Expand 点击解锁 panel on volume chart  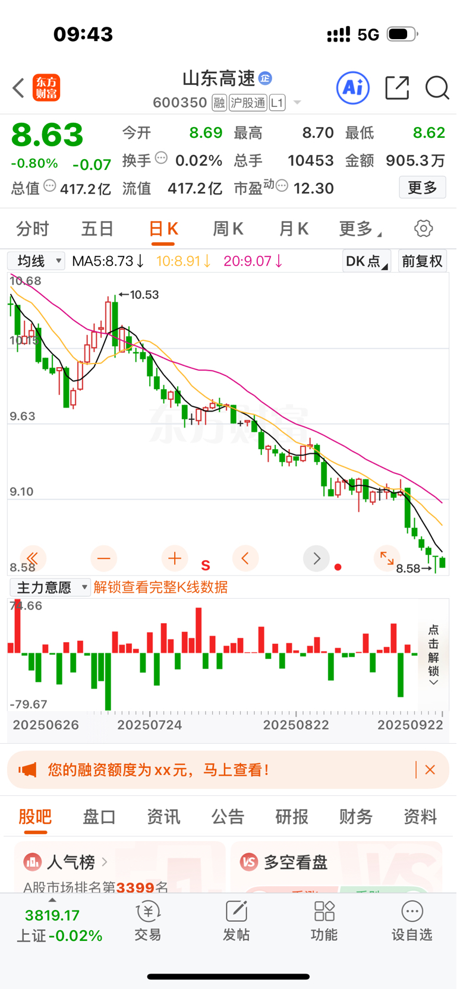[434, 655]
